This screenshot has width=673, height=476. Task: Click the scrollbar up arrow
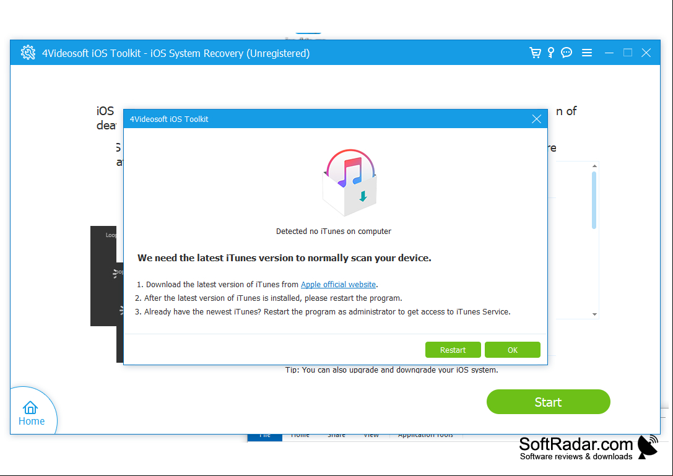pyautogui.click(x=594, y=166)
